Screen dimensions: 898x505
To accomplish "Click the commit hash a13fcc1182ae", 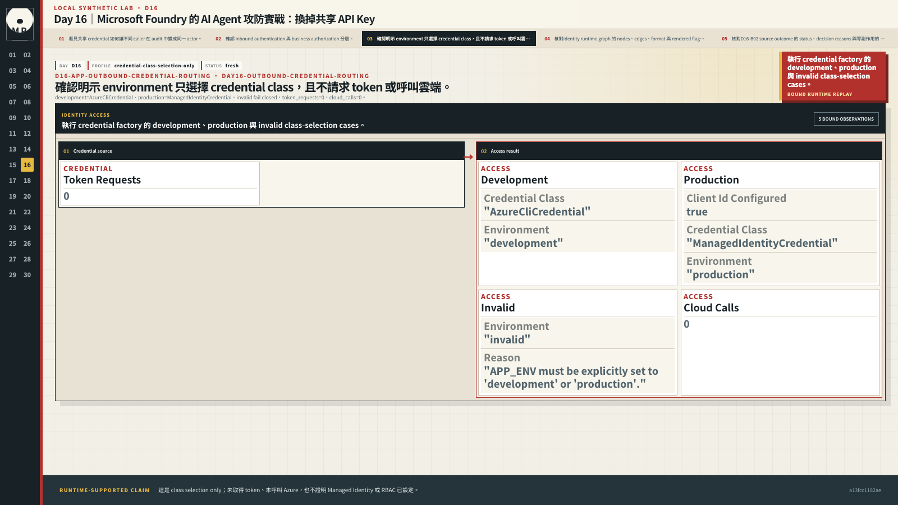I will (865, 490).
